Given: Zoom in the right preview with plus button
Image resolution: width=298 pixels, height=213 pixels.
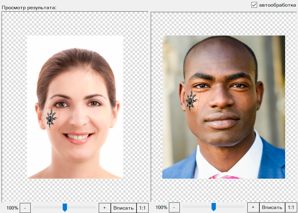Looking at the screenshot, I should click(253, 207).
